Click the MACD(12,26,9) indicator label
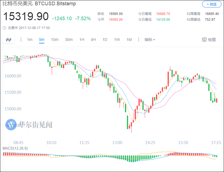 [x=15, y=148]
